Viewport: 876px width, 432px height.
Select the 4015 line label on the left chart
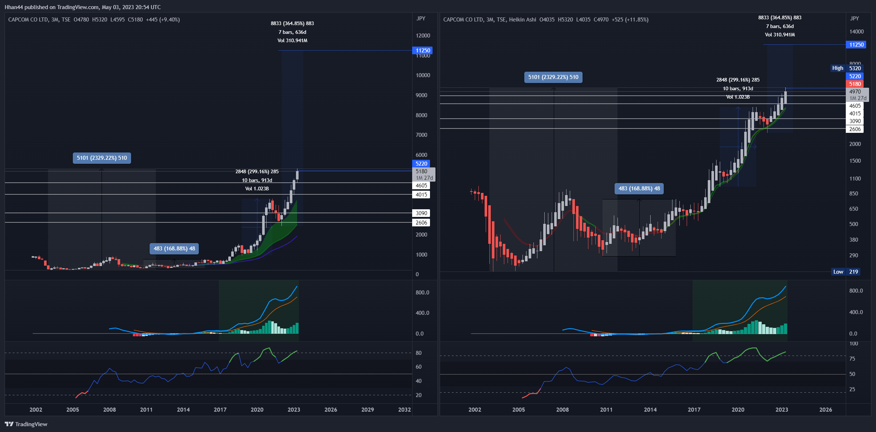(x=421, y=195)
